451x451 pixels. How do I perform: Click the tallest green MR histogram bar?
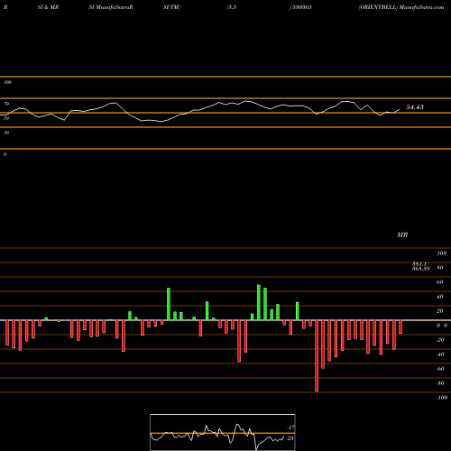pyautogui.click(x=259, y=302)
